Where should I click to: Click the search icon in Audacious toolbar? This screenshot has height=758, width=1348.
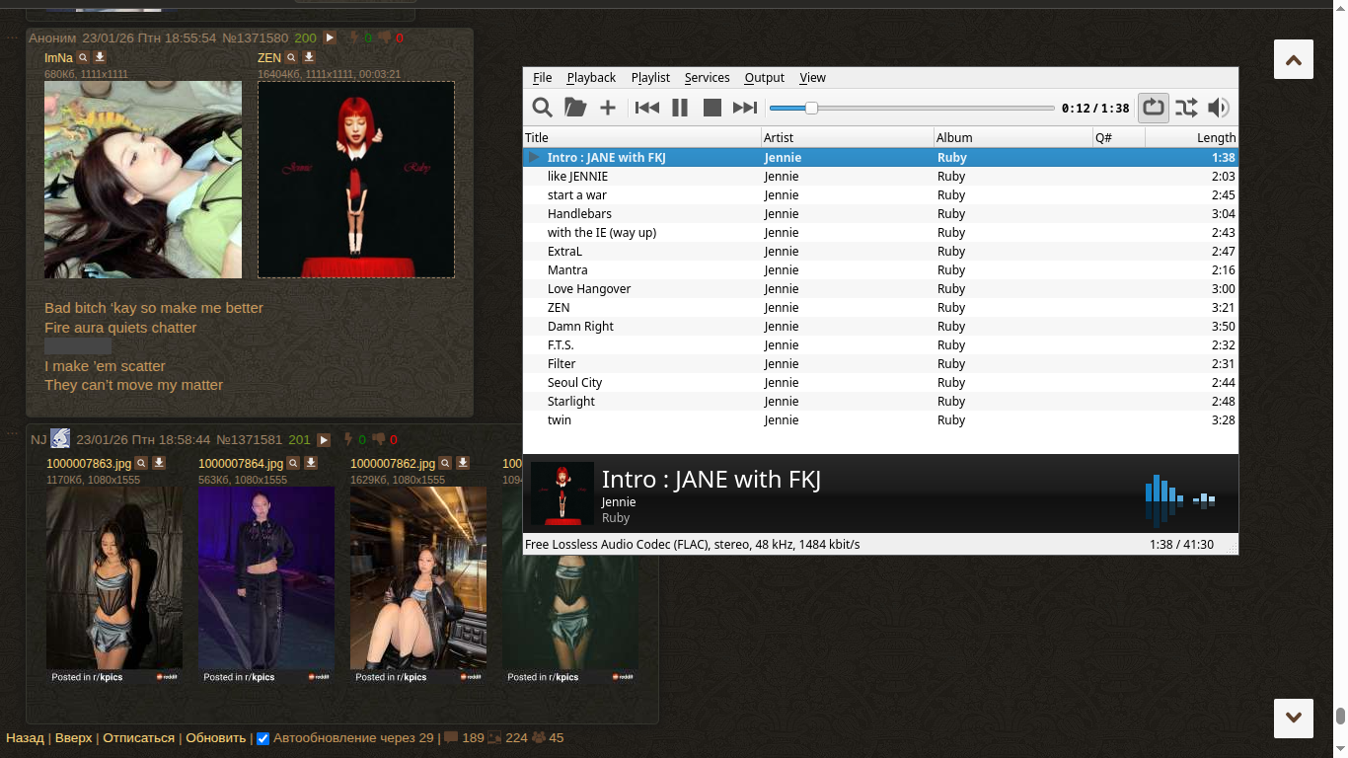(542, 108)
